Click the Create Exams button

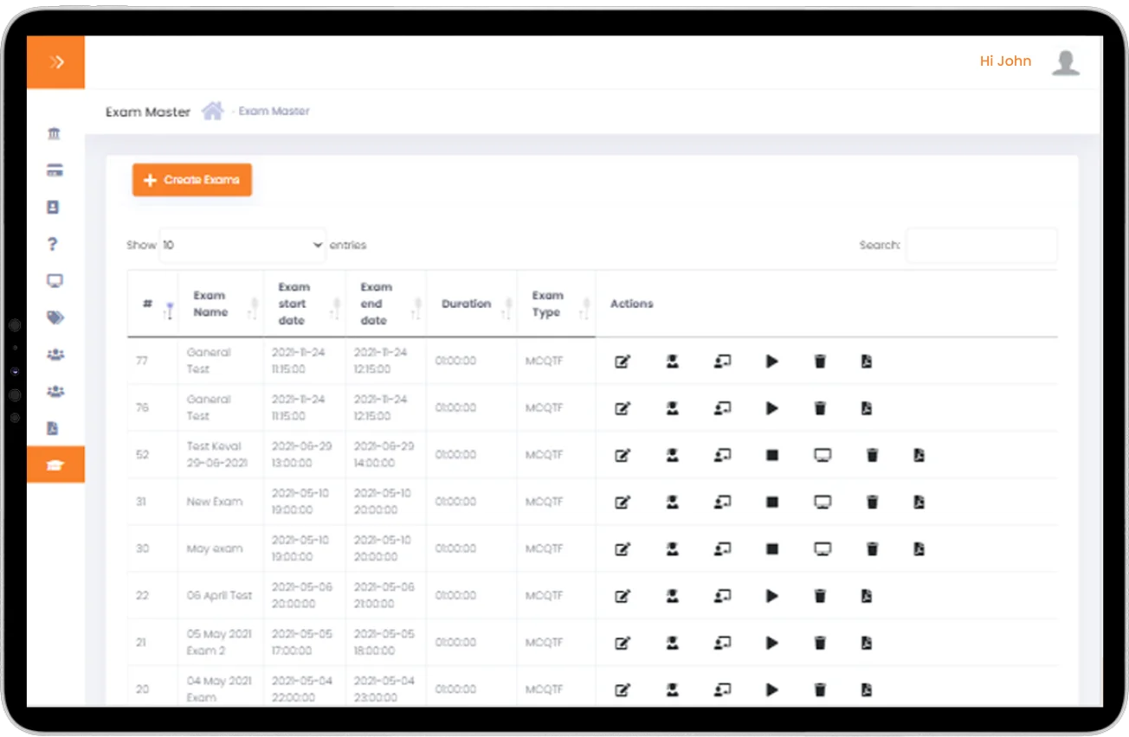(x=192, y=180)
